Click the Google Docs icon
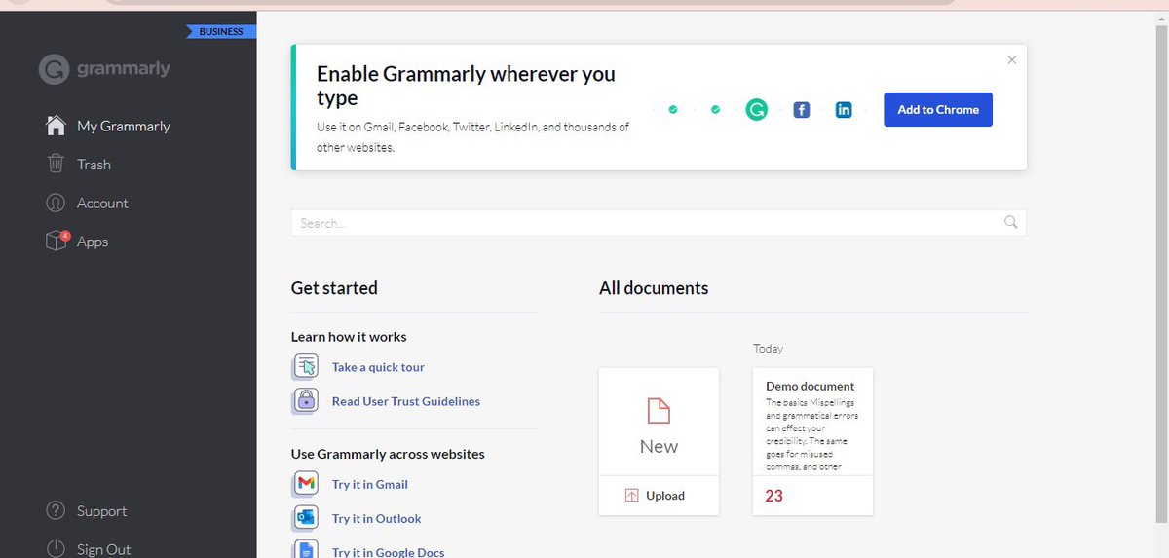Viewport: 1169px width, 558px height. [306, 550]
